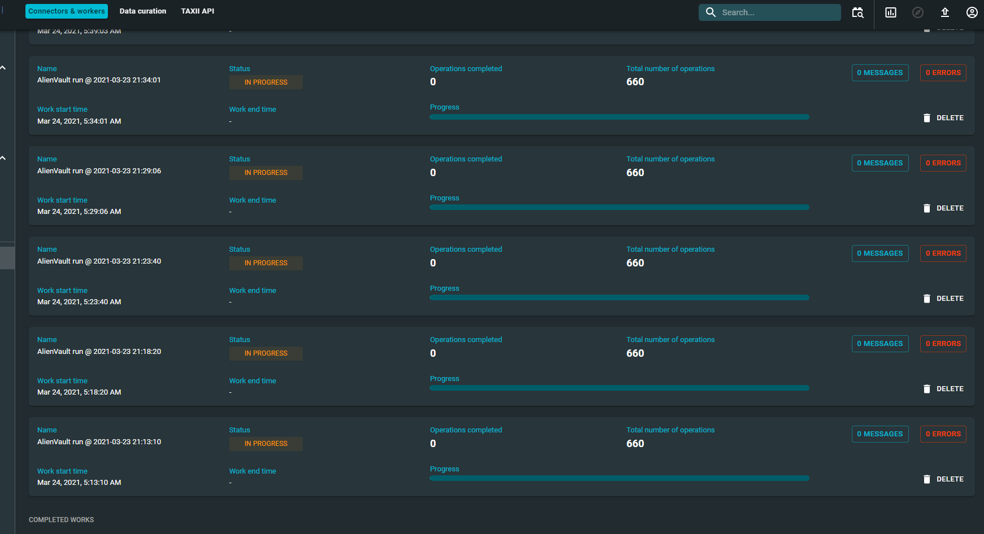Open the TAXII API tab

click(197, 11)
